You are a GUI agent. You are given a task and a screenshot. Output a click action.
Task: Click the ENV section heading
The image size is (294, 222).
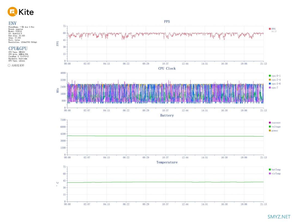click(x=12, y=23)
